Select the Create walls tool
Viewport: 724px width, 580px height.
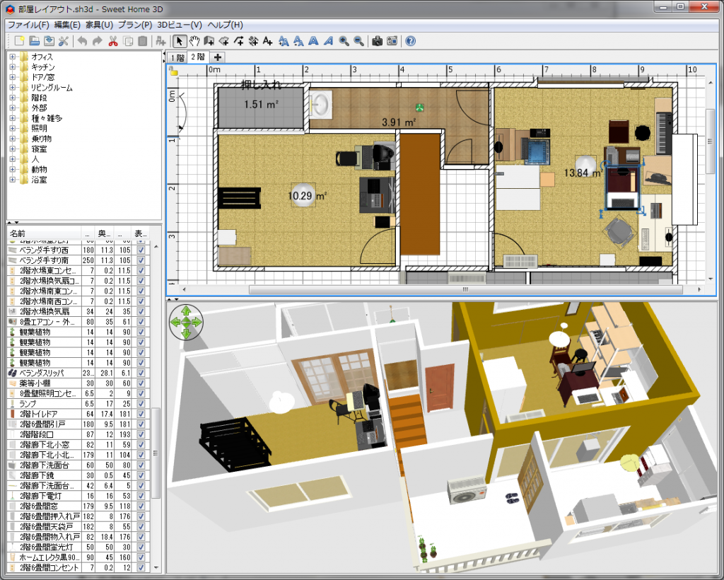(209, 41)
